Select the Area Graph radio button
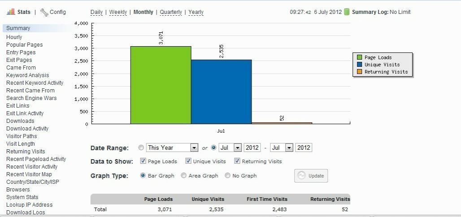 coord(183,176)
